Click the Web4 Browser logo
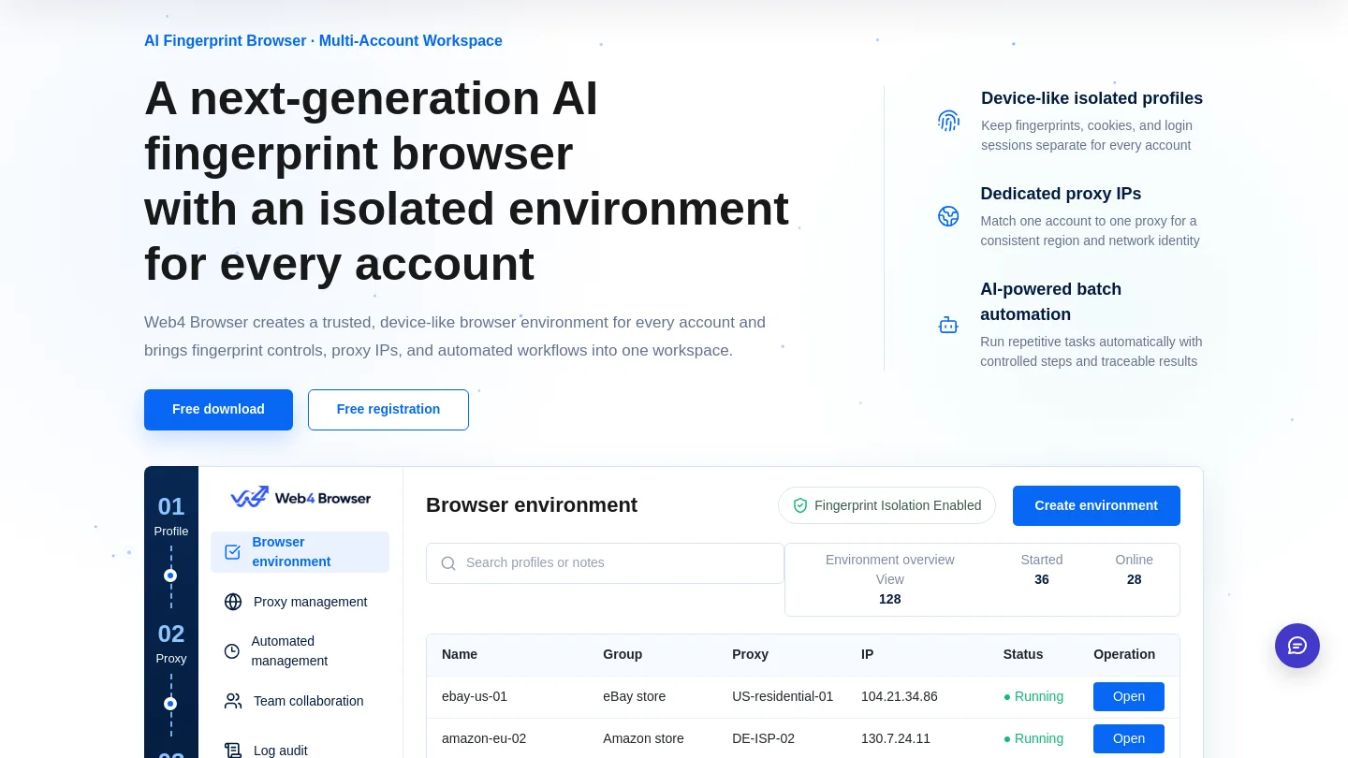 pos(300,498)
